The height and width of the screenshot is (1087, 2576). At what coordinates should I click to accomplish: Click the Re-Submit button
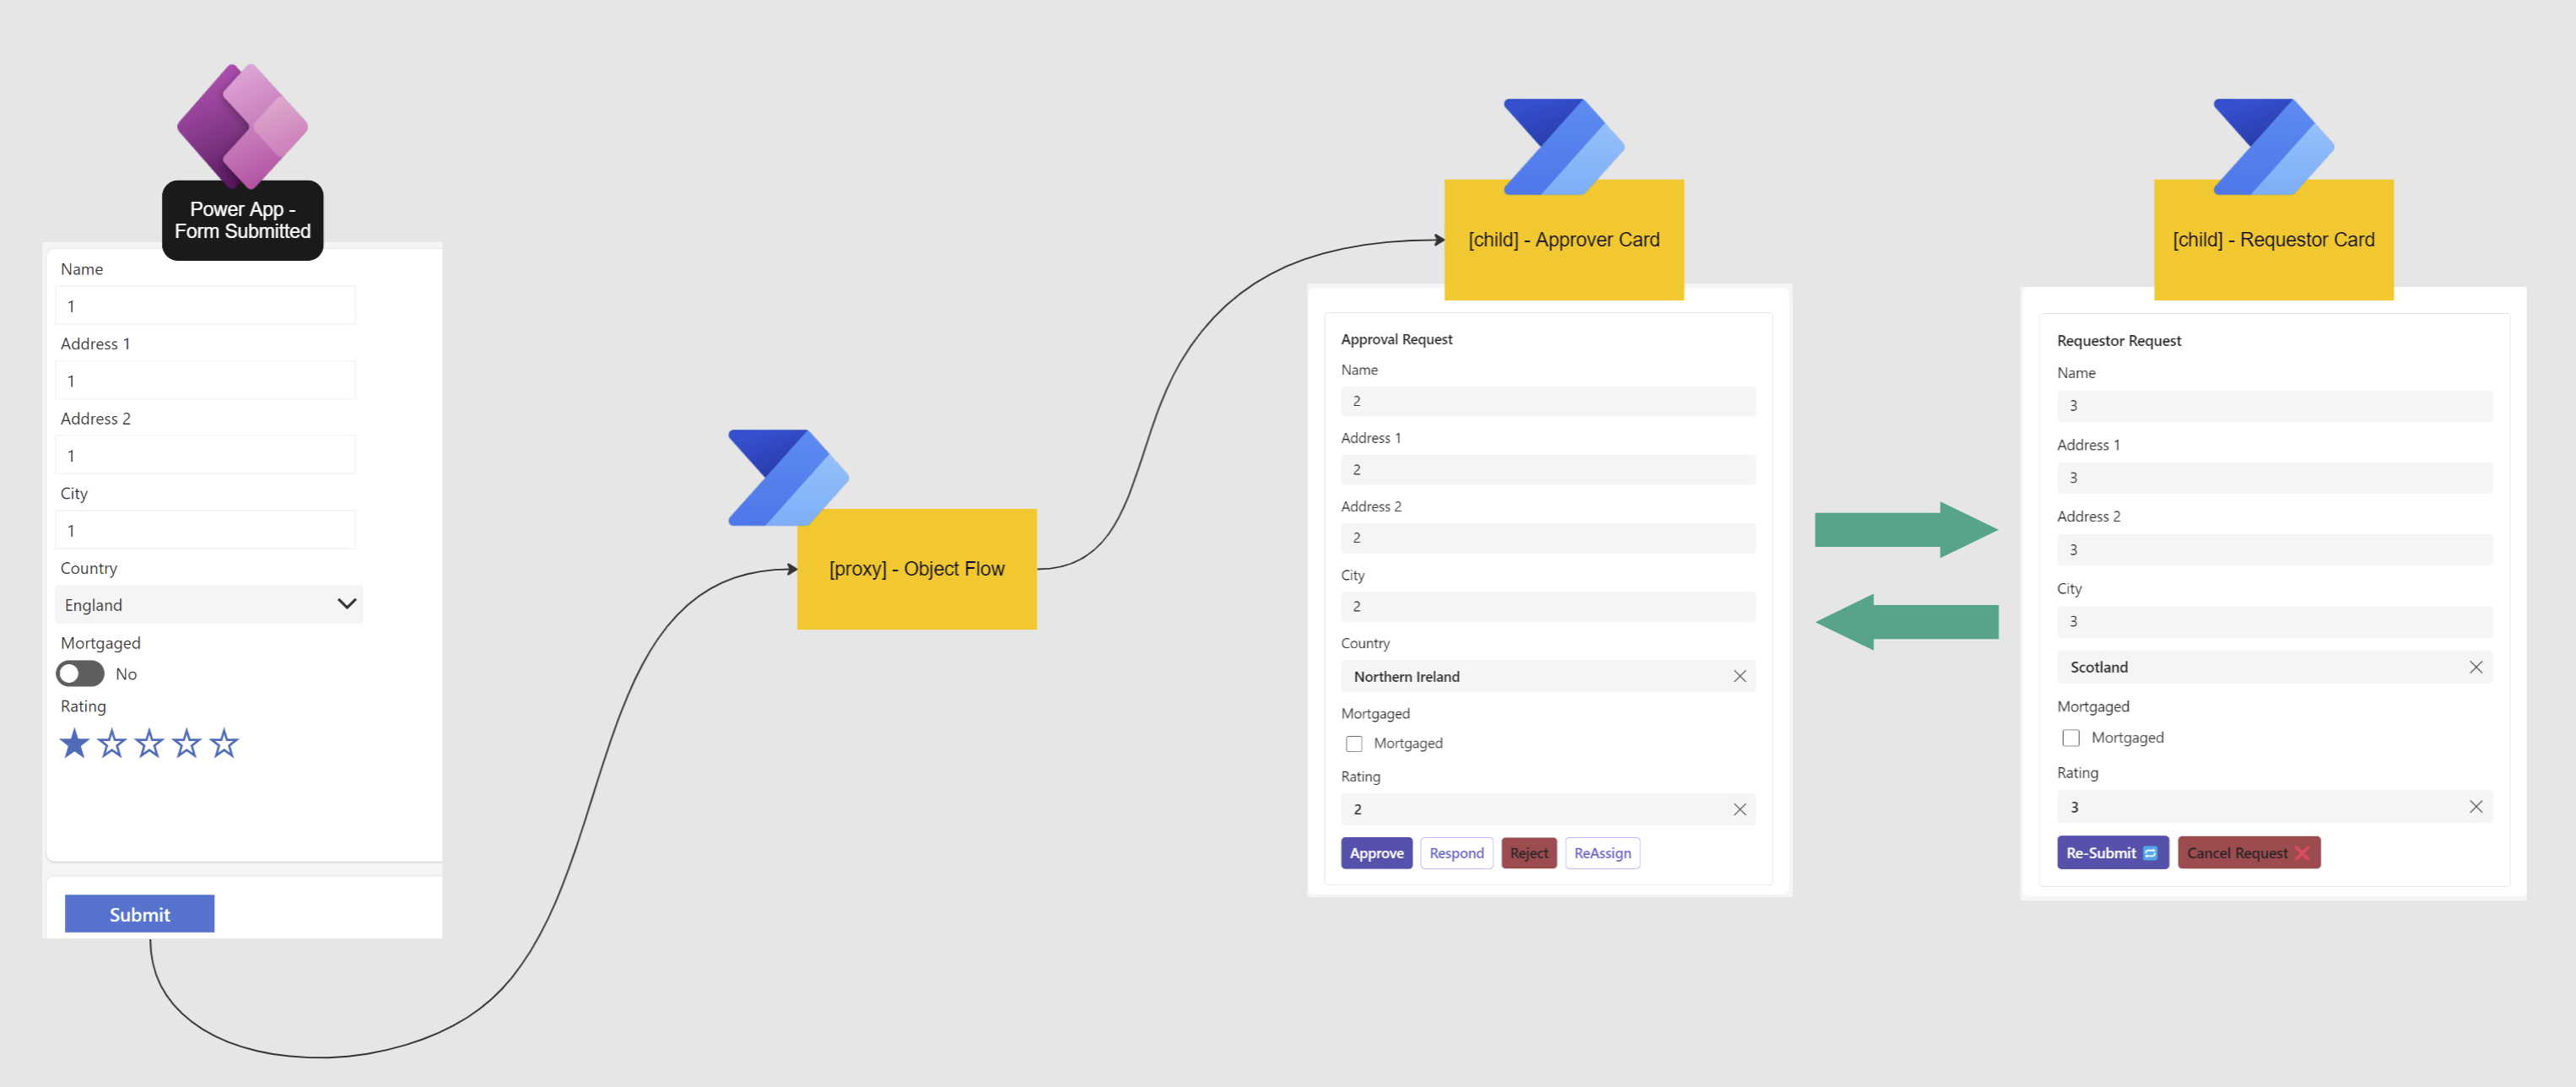point(2112,852)
